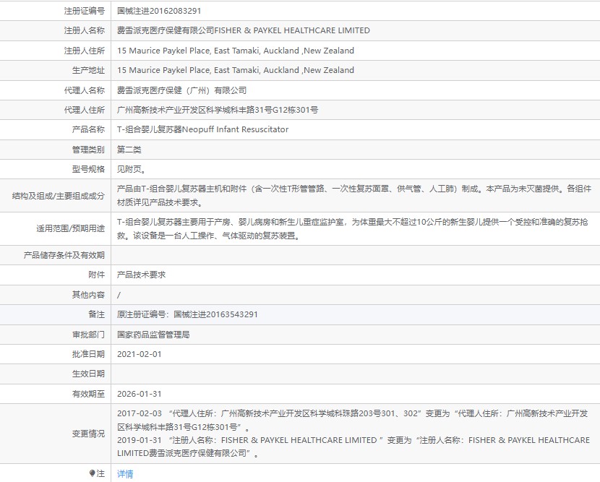Image resolution: width=600 pixels, height=482 pixels.
Task: Select intended use text starting T-组合婴儿复苏器主要用于产房
Action: (x=353, y=229)
